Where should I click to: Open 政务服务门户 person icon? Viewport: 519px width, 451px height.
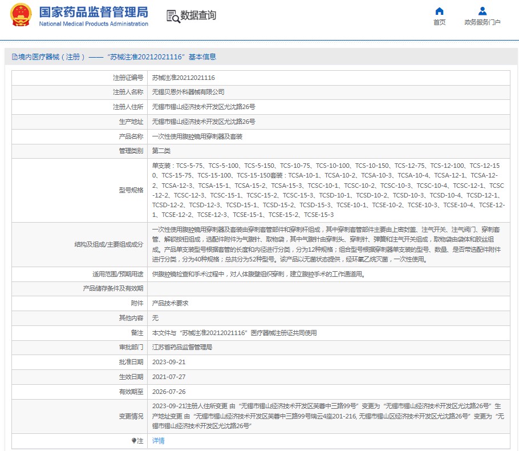(482, 11)
